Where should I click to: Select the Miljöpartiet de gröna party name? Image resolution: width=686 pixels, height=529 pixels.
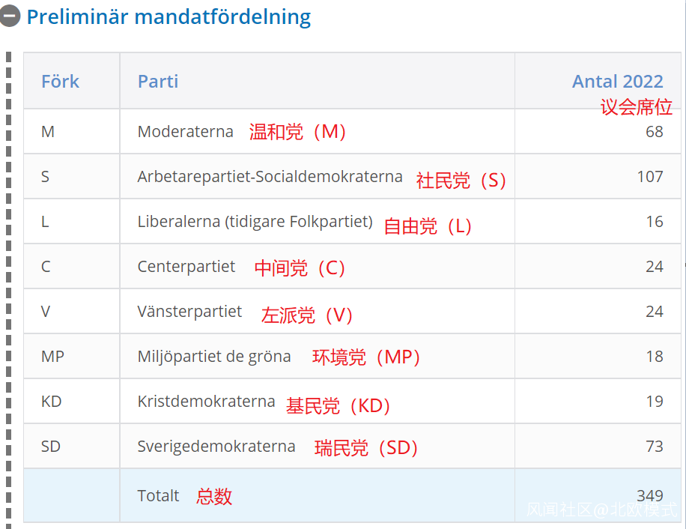[214, 357]
